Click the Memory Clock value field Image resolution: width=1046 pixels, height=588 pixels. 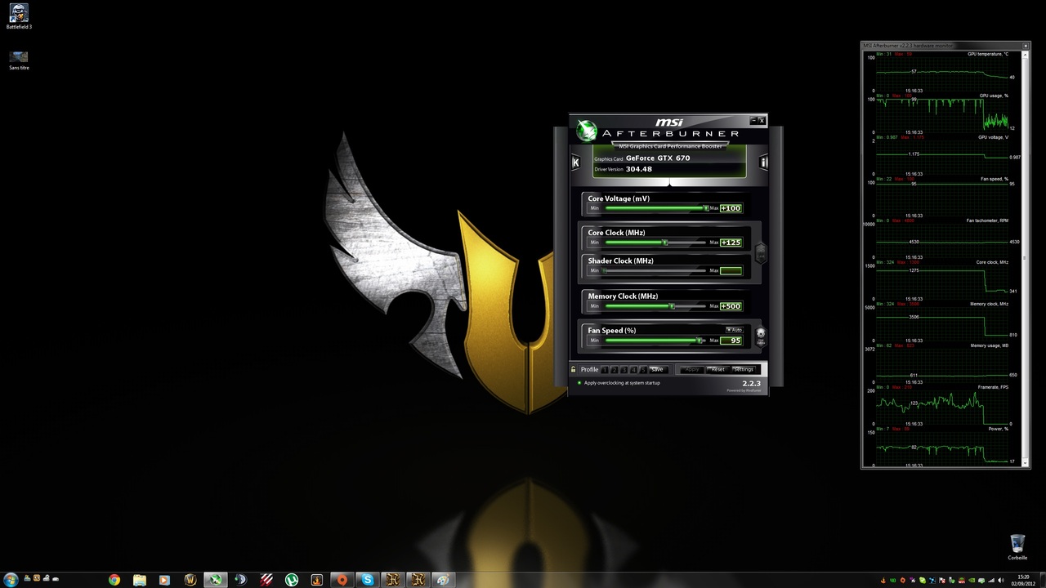pos(731,306)
